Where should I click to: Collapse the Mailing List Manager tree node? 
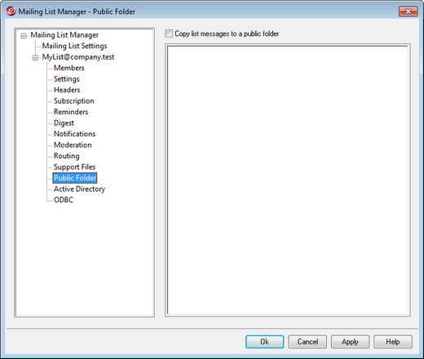pyautogui.click(x=24, y=36)
